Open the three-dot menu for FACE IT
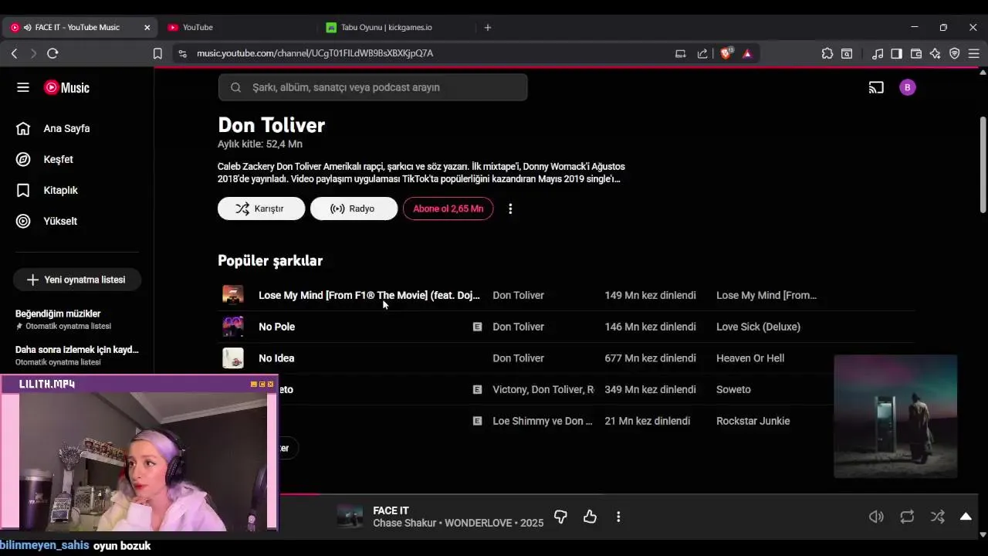988x556 pixels. point(618,517)
